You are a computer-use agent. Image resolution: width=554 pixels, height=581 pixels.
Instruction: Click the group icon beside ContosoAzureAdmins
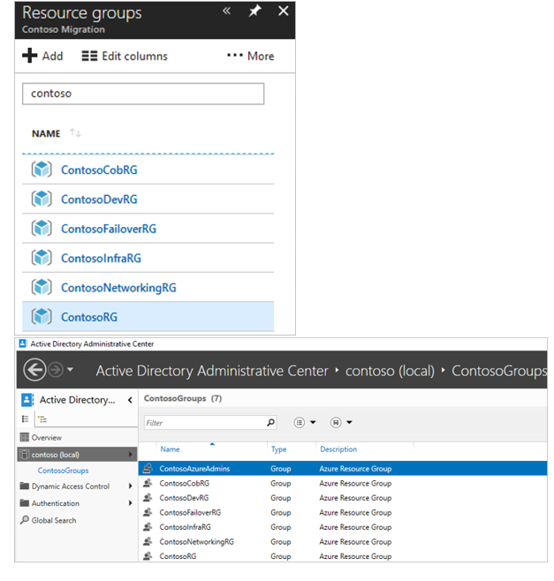coord(148,468)
